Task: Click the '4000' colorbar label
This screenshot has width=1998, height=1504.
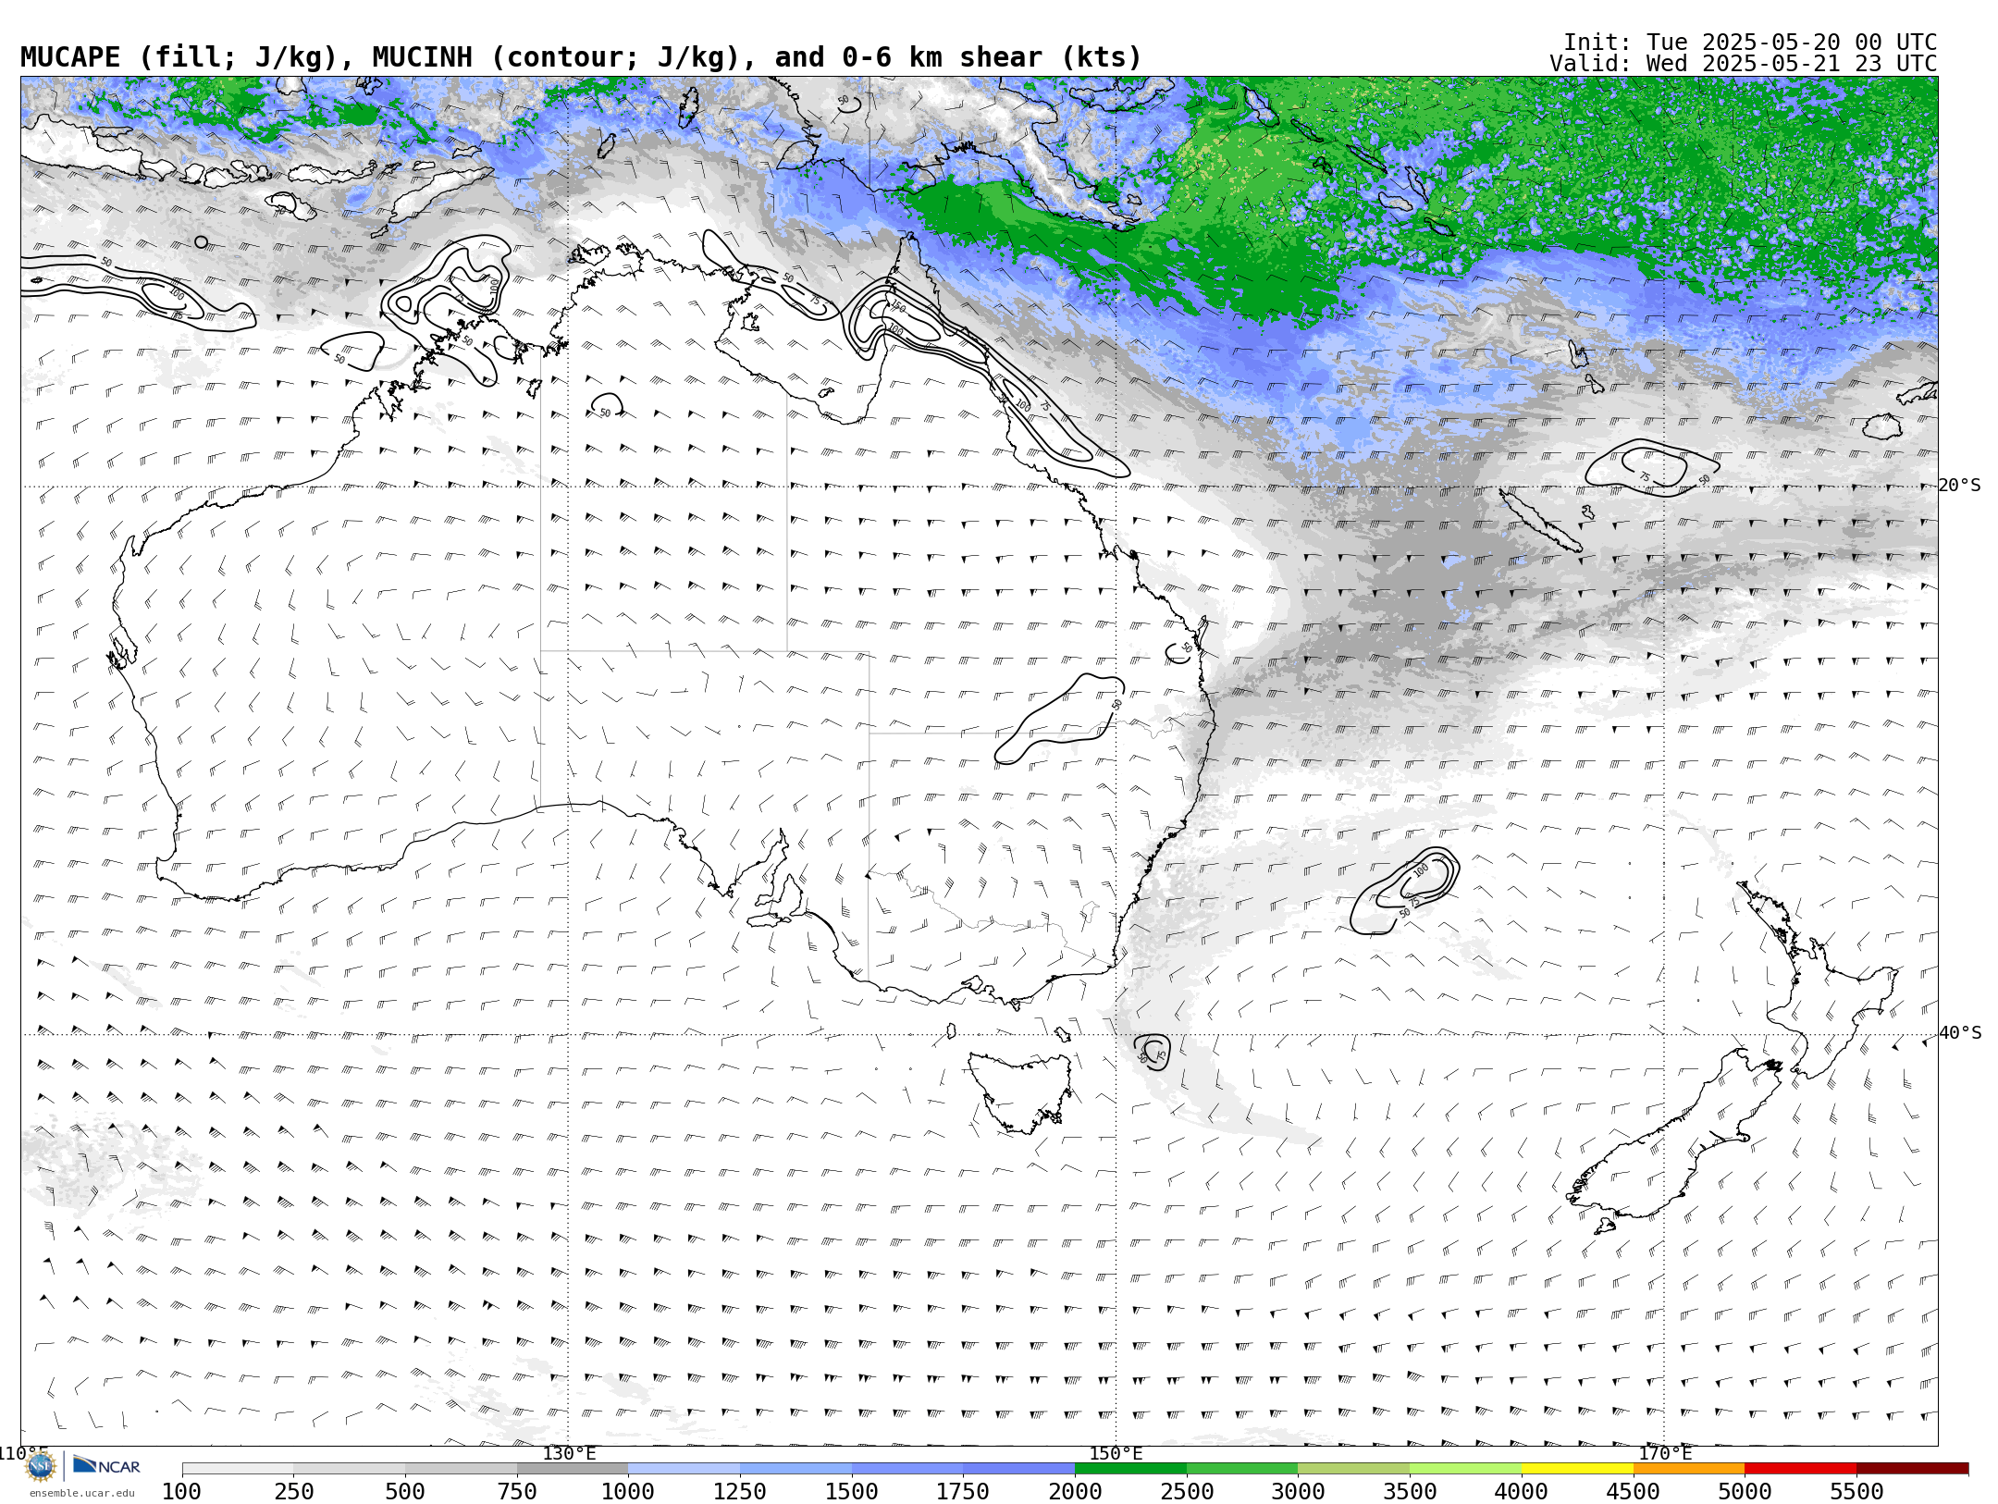Action: point(1522,1492)
